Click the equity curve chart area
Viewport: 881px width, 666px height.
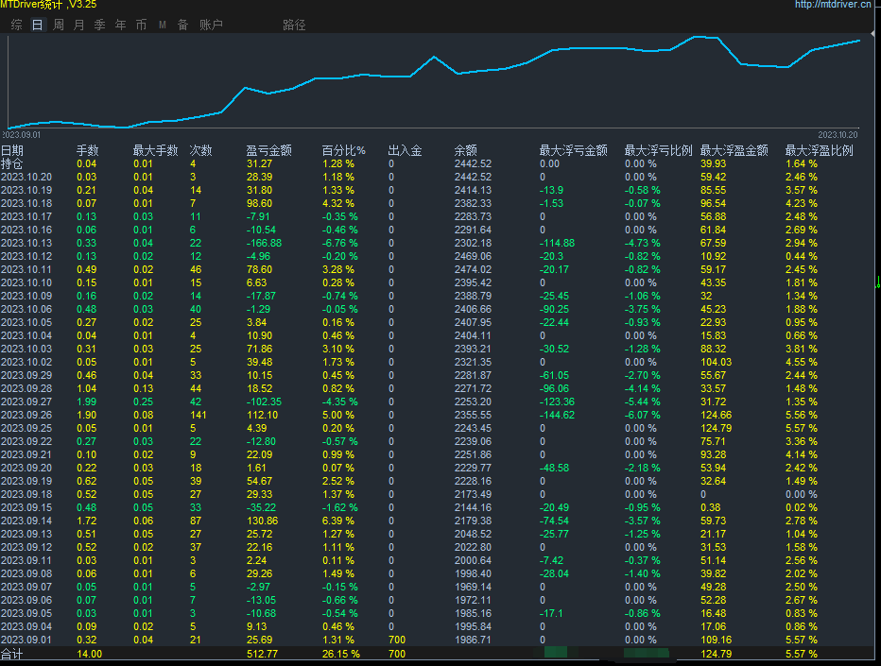[435, 80]
